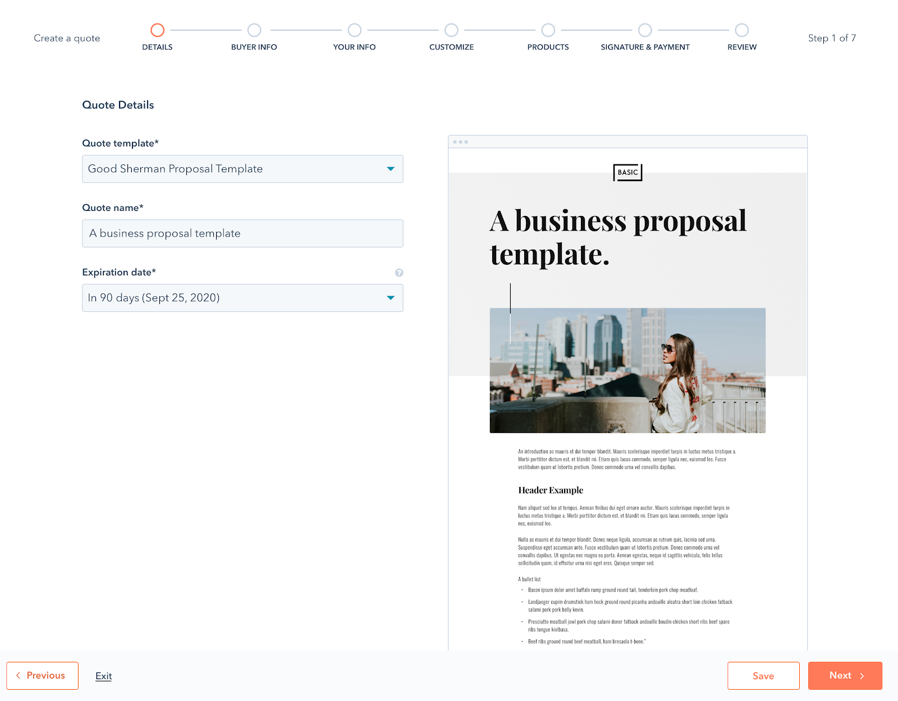
Task: Click the Signature & Payment step indicator
Action: coord(645,31)
